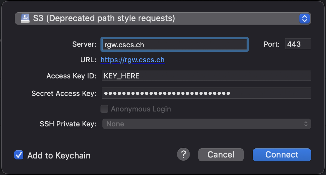Click the SSH Private Key label

coord(68,124)
